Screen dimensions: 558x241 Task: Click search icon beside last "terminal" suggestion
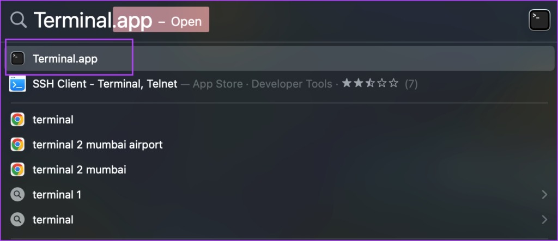click(17, 220)
